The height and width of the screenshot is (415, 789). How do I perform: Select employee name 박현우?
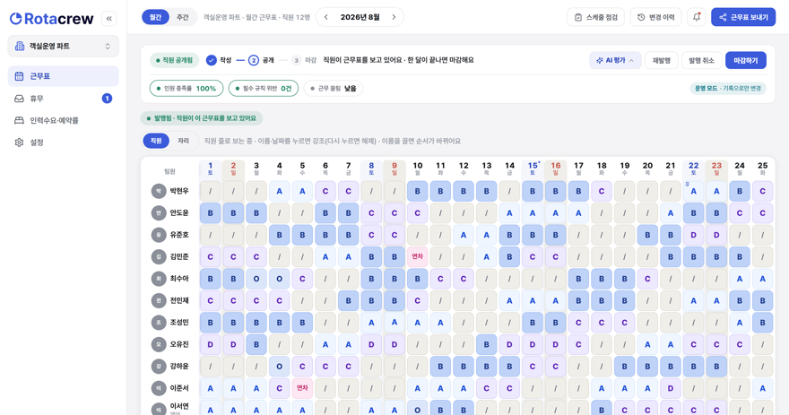pos(179,191)
